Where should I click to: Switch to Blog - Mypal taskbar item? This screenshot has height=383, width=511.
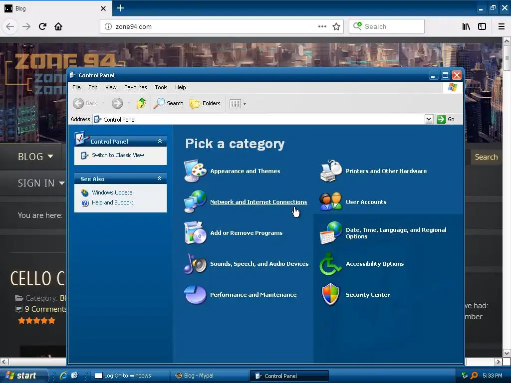coord(209,376)
